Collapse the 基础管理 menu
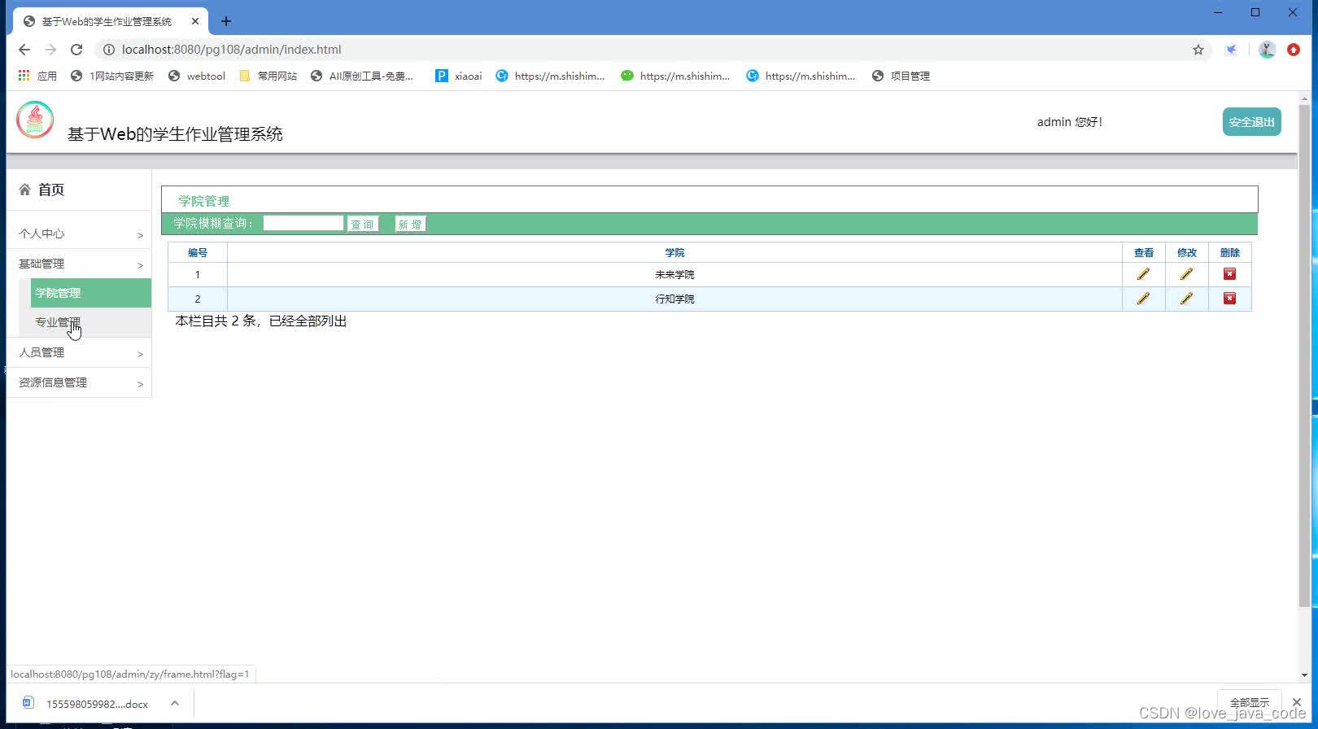The image size is (1318, 729). pos(79,264)
